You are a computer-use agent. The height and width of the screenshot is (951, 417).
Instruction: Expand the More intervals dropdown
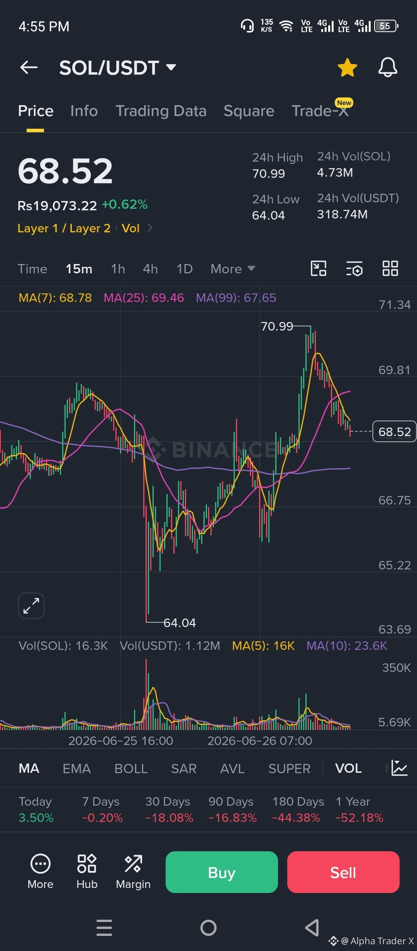(233, 269)
